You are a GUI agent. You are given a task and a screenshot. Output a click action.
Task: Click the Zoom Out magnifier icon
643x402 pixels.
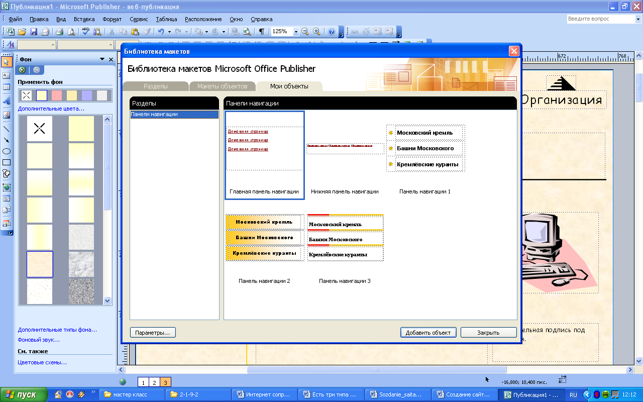tap(305, 31)
